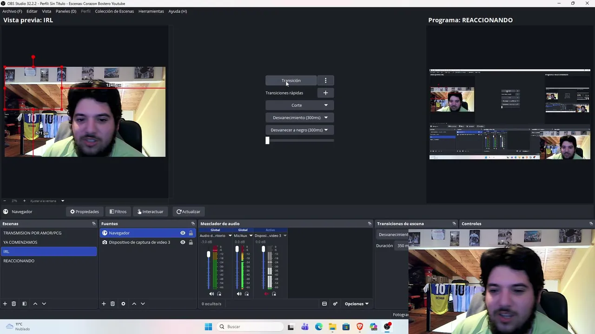Screen dimensions: 595x334
Task: Add a quick transition with plus button
Action: pyautogui.click(x=325, y=93)
